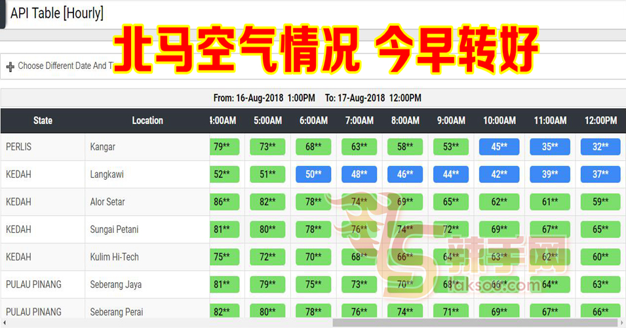This screenshot has height=328, width=626.
Task: Click the horizontal scrollbar's left arrow
Action: [x=4, y=323]
